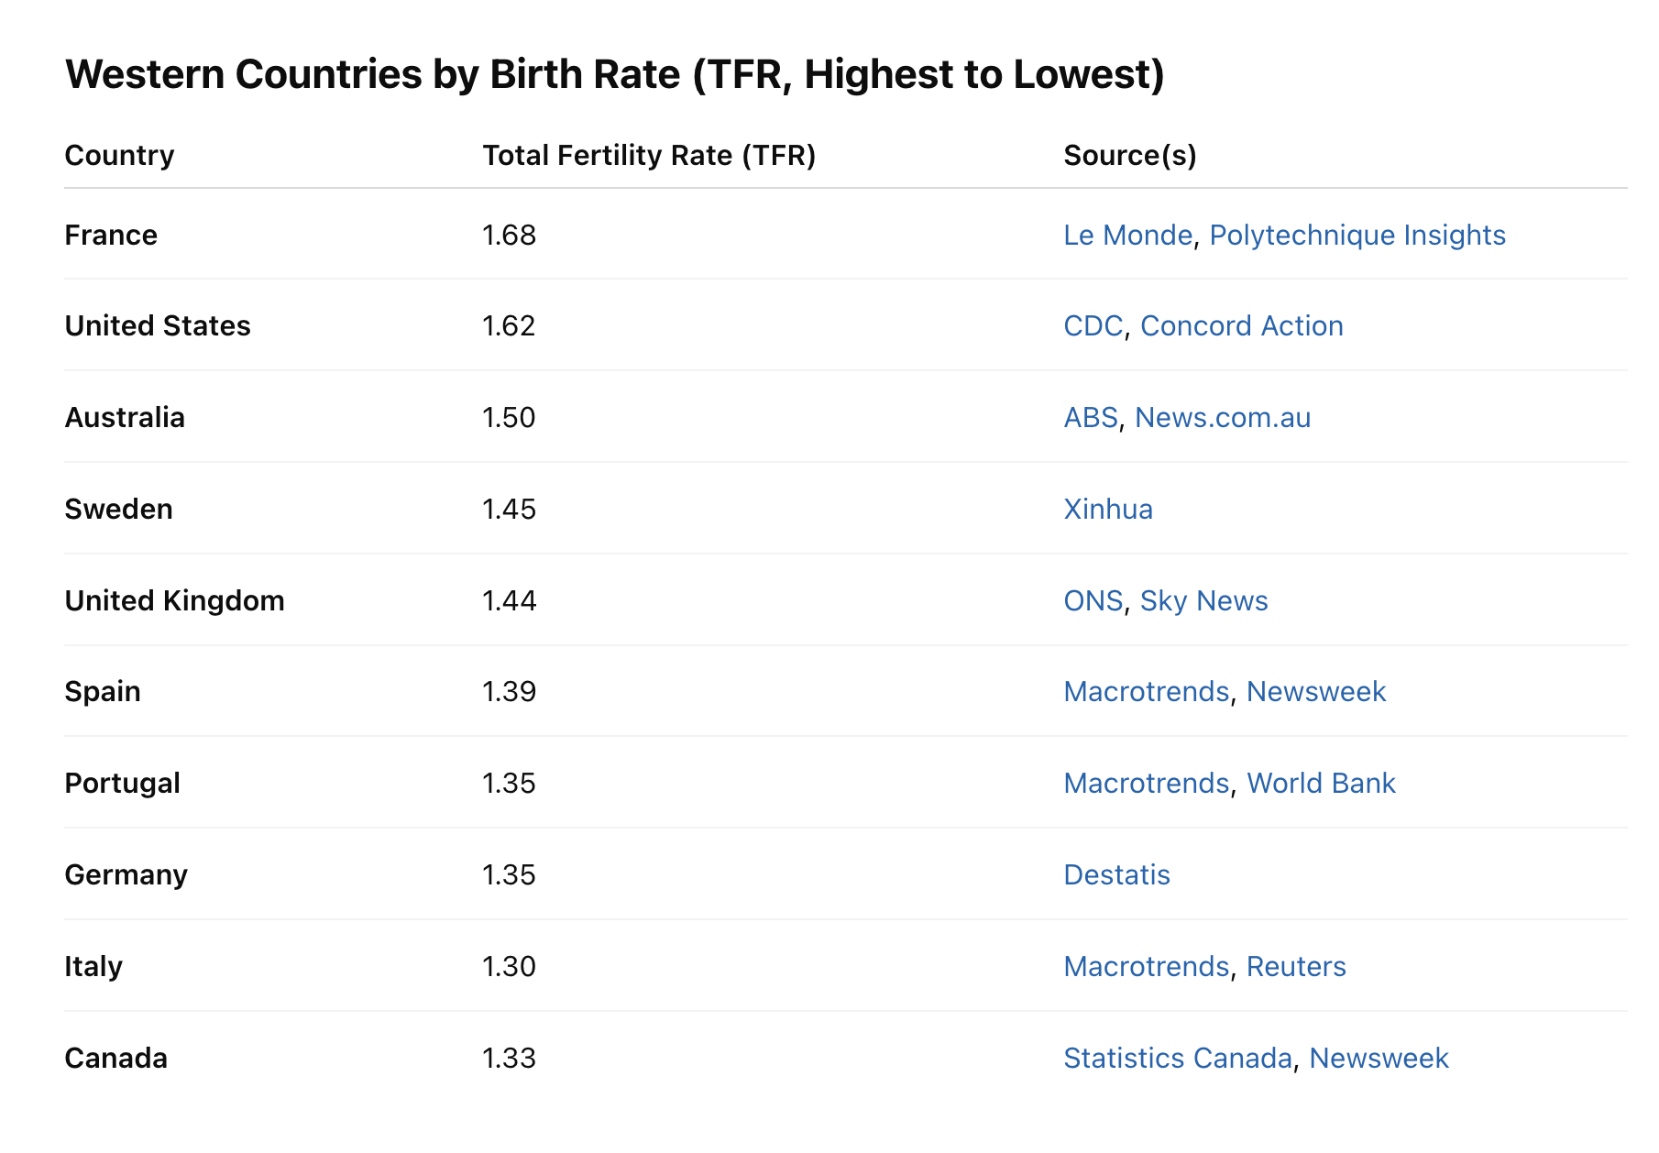This screenshot has width=1659, height=1153.
Task: Open the Concord Action link
Action: (x=1242, y=326)
